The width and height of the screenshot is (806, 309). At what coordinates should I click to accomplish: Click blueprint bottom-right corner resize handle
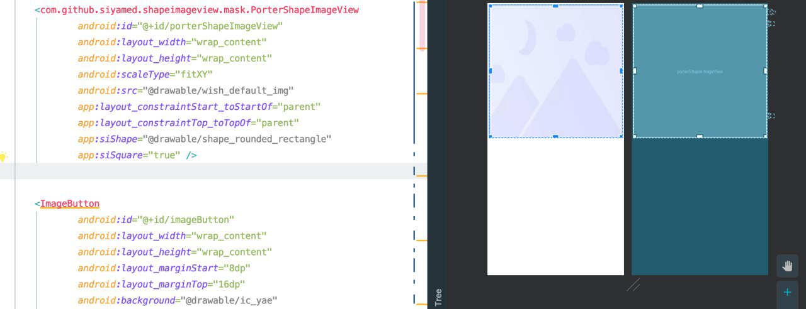[766, 136]
